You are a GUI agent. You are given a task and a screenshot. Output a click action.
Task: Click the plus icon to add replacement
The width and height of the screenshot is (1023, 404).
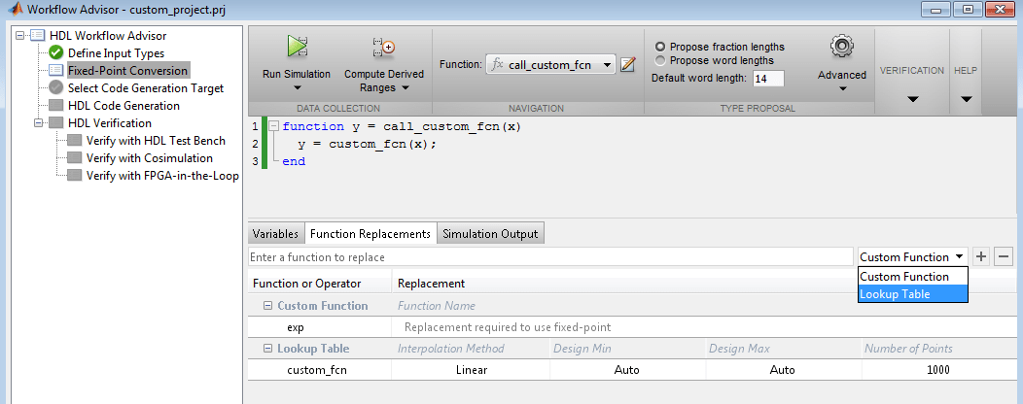pos(982,256)
